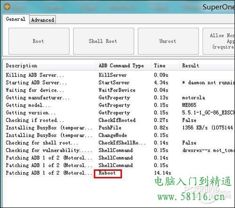Viewport: 235px width, 208px height.
Task: Click the Unroot button
Action: pos(168,41)
